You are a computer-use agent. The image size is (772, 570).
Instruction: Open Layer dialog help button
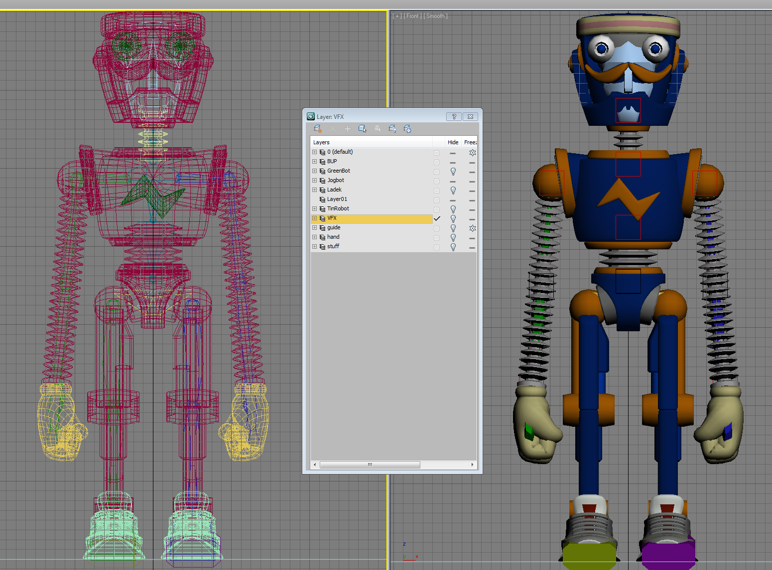tap(454, 116)
